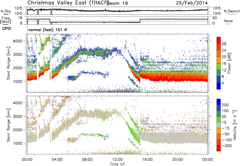
Task: Click the "60" tick on the Nave axis
Action: (214, 18)
